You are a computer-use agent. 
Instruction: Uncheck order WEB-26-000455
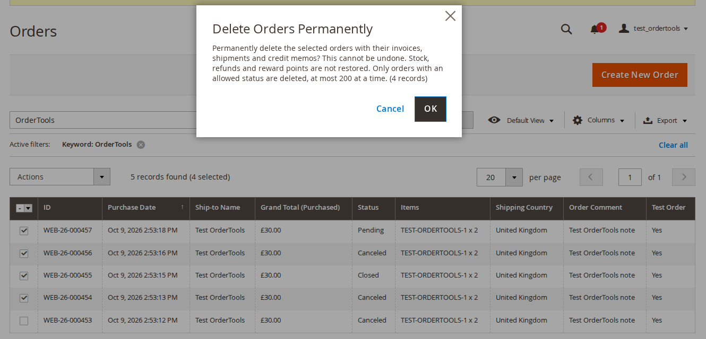point(24,275)
